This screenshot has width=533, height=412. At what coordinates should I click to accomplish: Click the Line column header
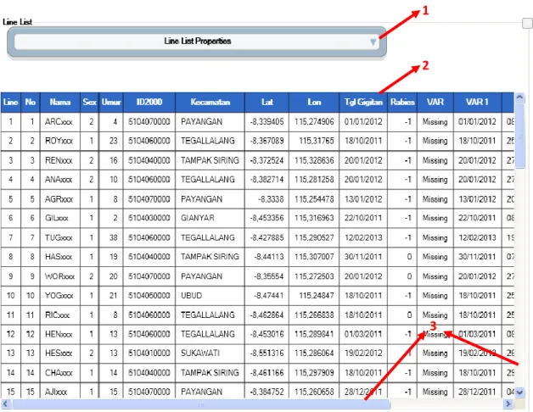[10, 102]
